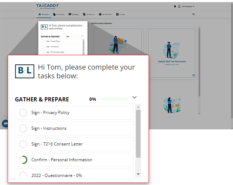Click the small task panel scrollbar
The height and width of the screenshot is (185, 233).
coord(83,47)
